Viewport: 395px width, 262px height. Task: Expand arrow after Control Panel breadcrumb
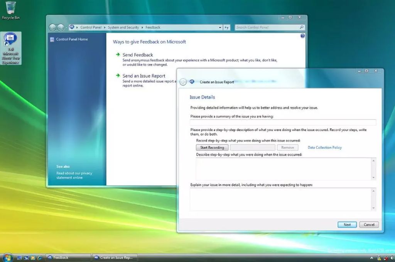point(105,27)
